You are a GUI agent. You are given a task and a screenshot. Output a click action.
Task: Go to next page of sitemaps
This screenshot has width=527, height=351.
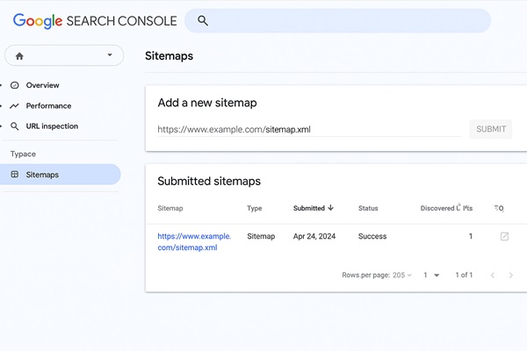point(511,276)
